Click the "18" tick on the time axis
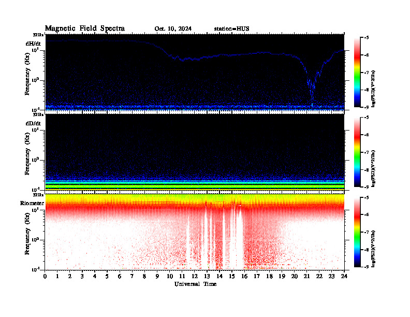This screenshot has height=317, width=410. coord(269,277)
